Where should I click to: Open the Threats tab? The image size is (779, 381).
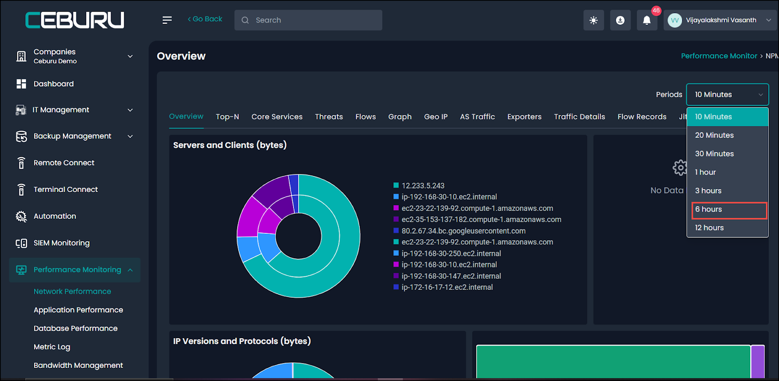pos(329,117)
